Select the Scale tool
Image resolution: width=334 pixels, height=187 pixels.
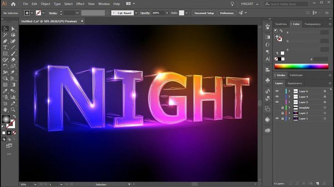(13, 66)
